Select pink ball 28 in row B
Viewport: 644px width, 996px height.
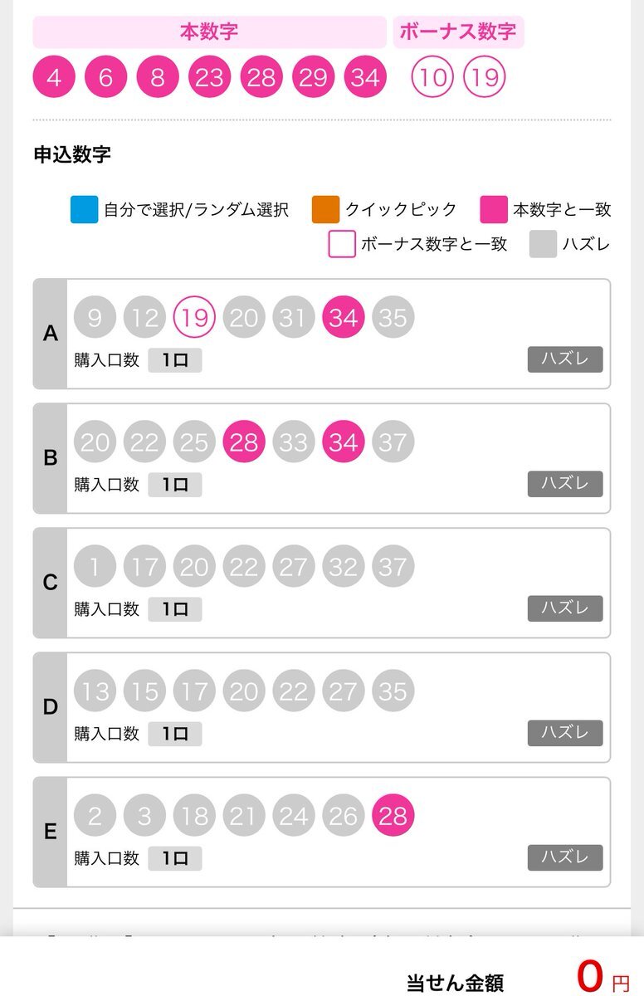(x=244, y=442)
